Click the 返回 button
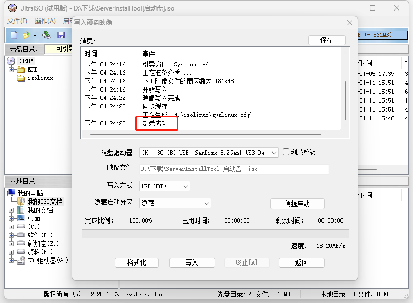This screenshot has height=303, width=413. pyautogui.click(x=301, y=262)
